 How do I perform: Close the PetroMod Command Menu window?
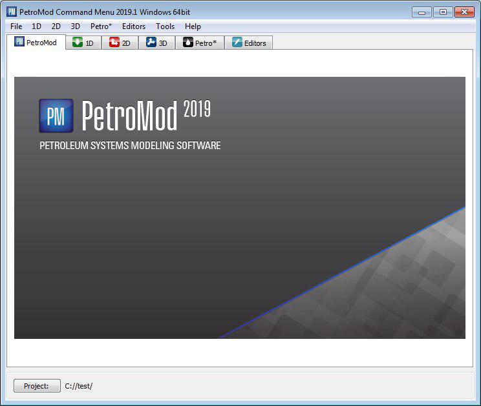pyautogui.click(x=464, y=12)
